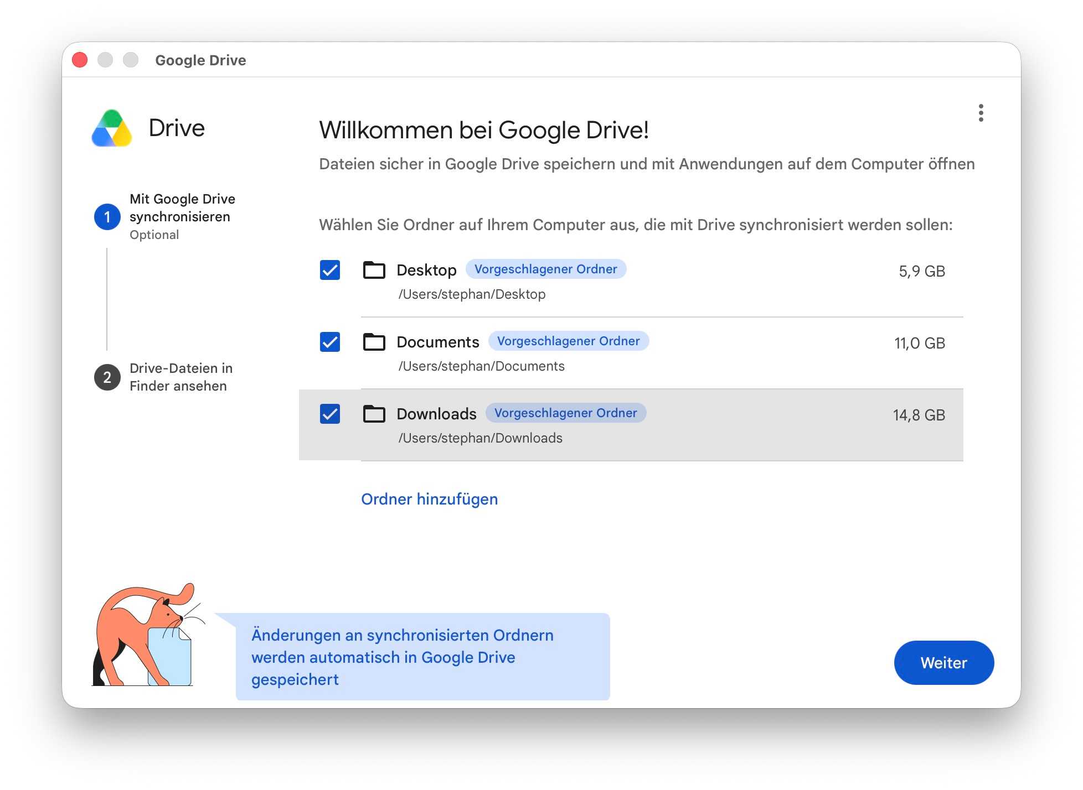Viewport: 1083px width, 790px height.
Task: Click the Desktop folder name
Action: pos(426,270)
